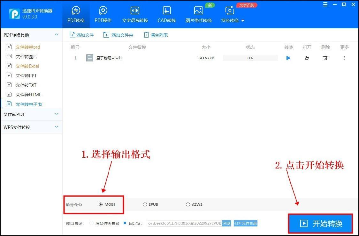Delete file using the trash icon
The width and height of the screenshot is (359, 236).
coord(325,58)
